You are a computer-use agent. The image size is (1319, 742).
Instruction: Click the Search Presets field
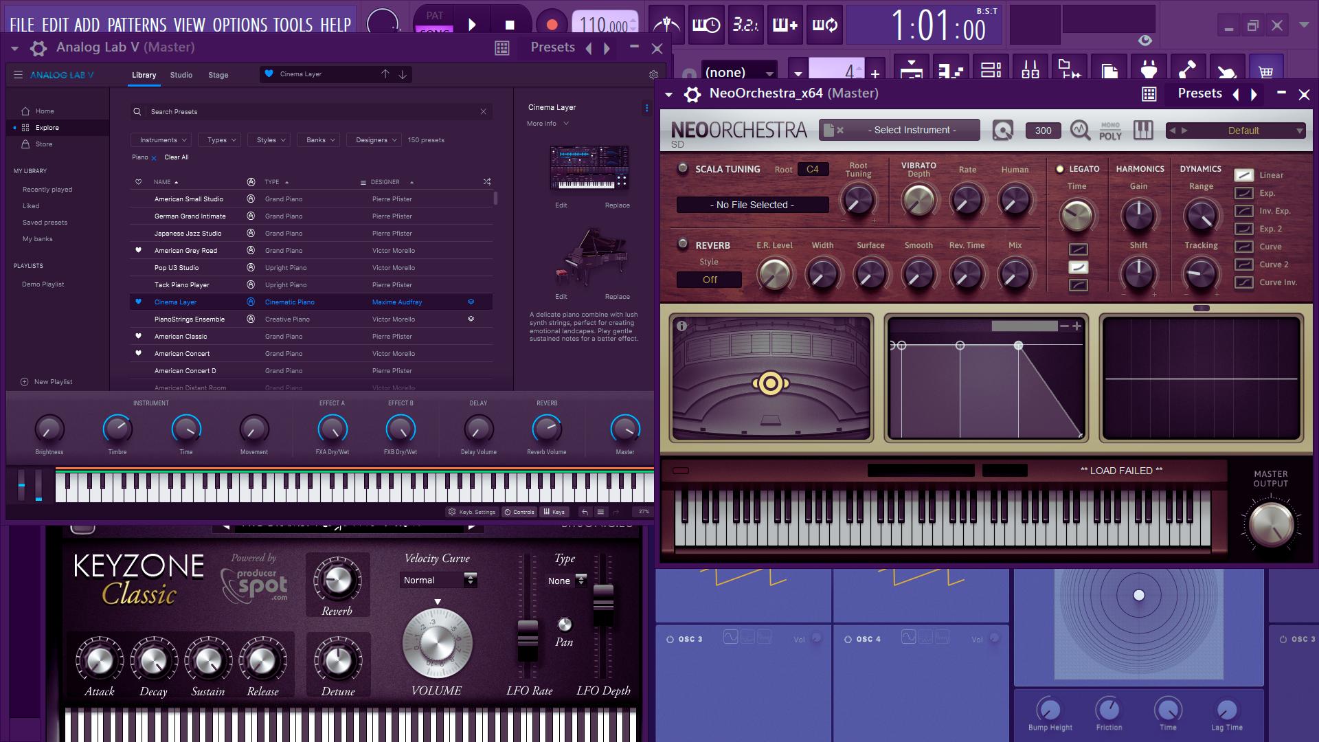(311, 111)
